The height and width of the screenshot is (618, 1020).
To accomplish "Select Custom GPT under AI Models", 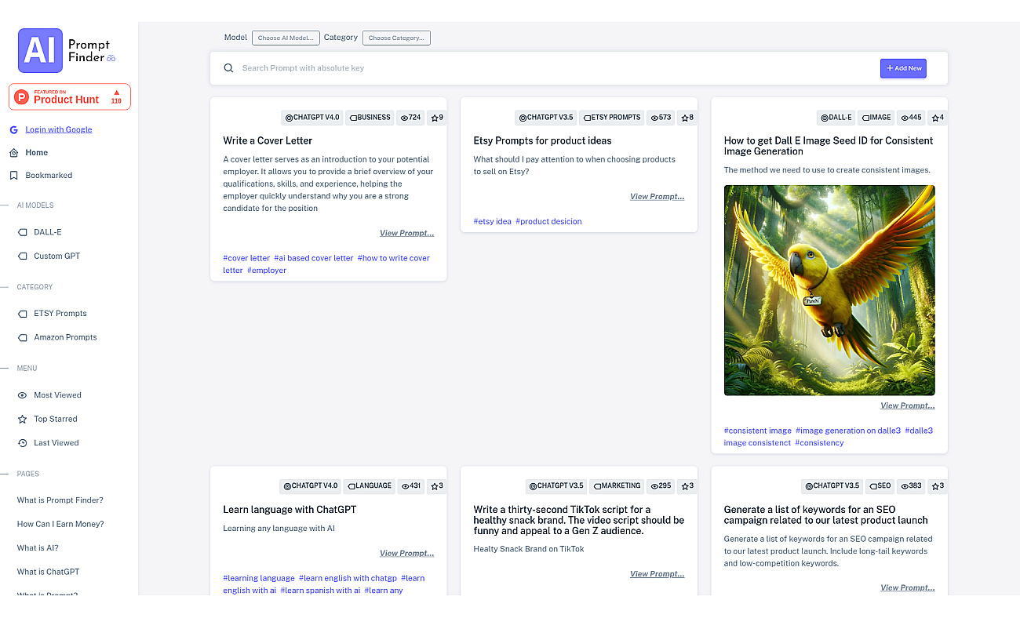I will [56, 256].
